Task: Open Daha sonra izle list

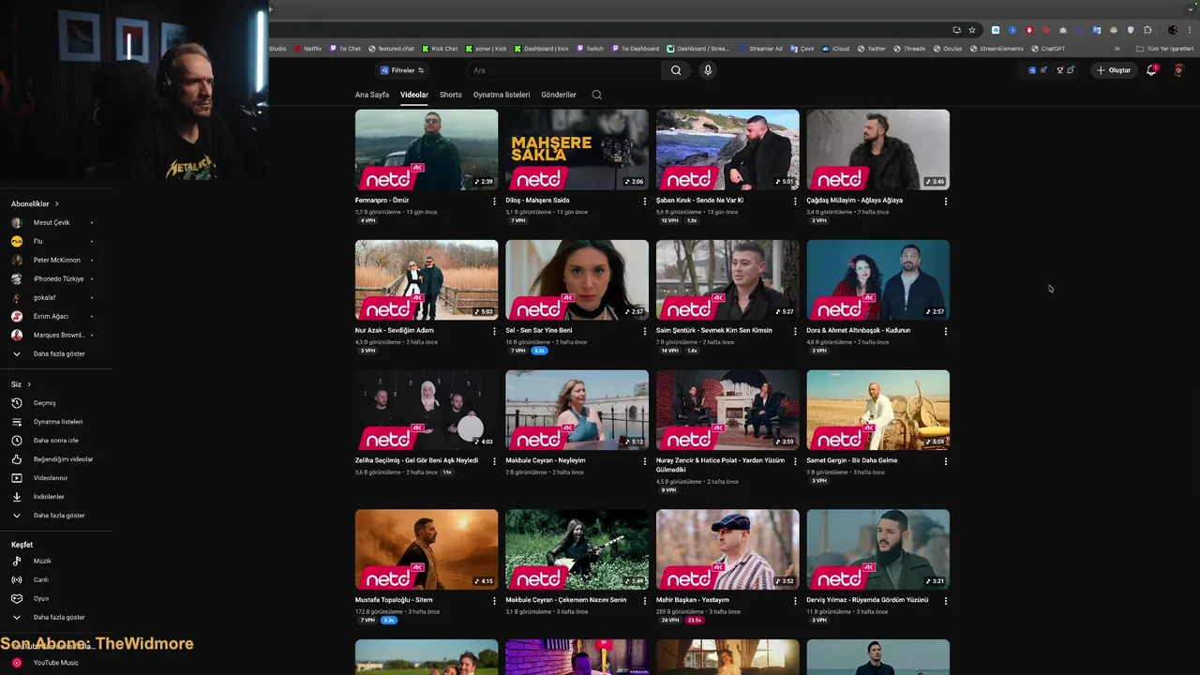Action: point(55,441)
